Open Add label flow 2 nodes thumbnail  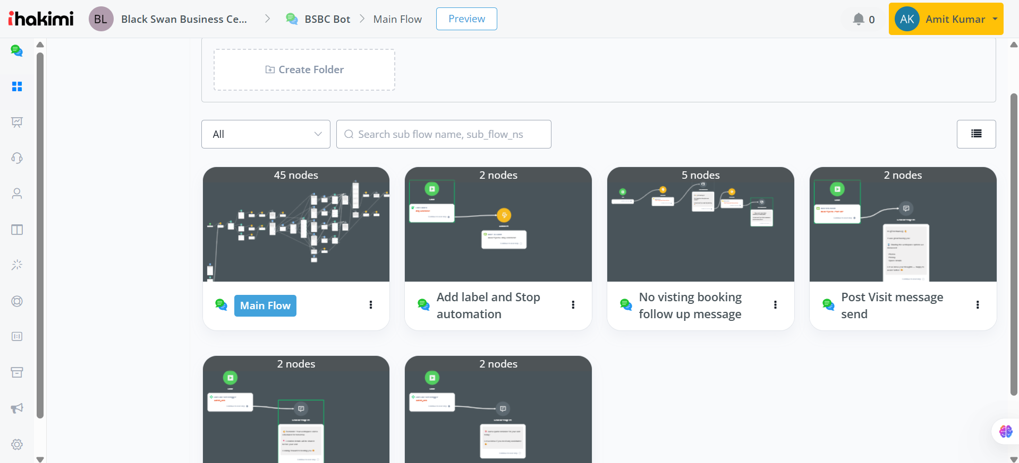tap(498, 224)
